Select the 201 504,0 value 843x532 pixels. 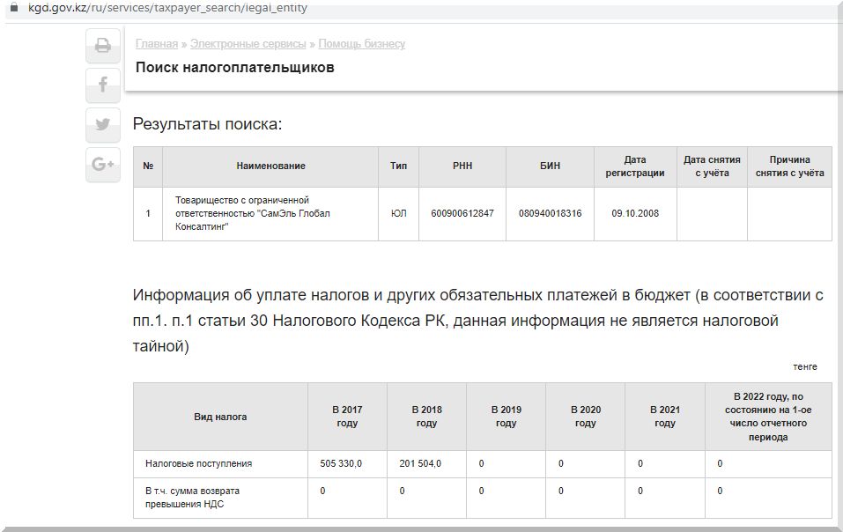point(420,464)
